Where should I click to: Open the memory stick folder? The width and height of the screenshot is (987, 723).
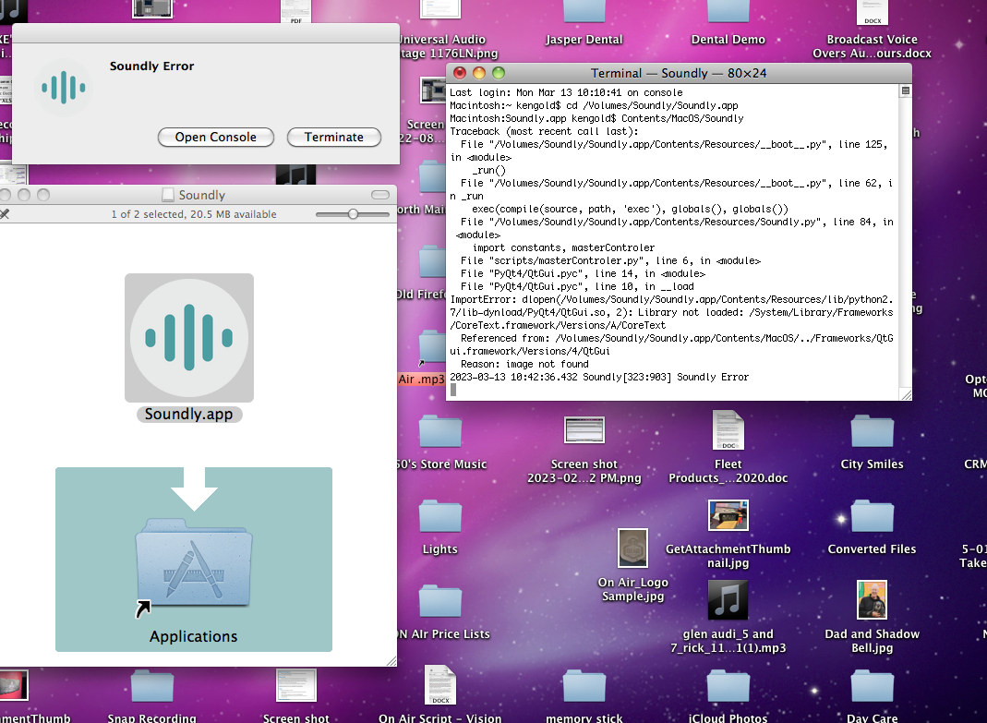click(x=584, y=687)
